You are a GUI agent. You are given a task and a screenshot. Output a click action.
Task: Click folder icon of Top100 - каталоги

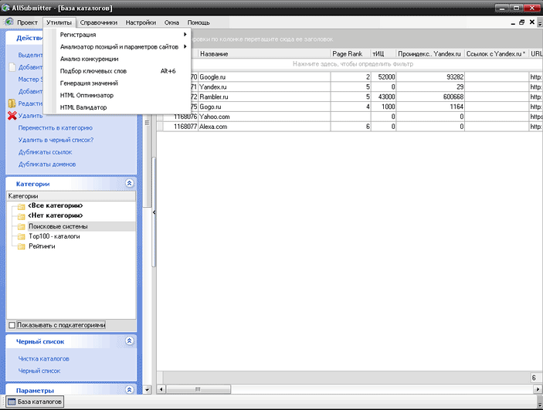click(x=22, y=237)
